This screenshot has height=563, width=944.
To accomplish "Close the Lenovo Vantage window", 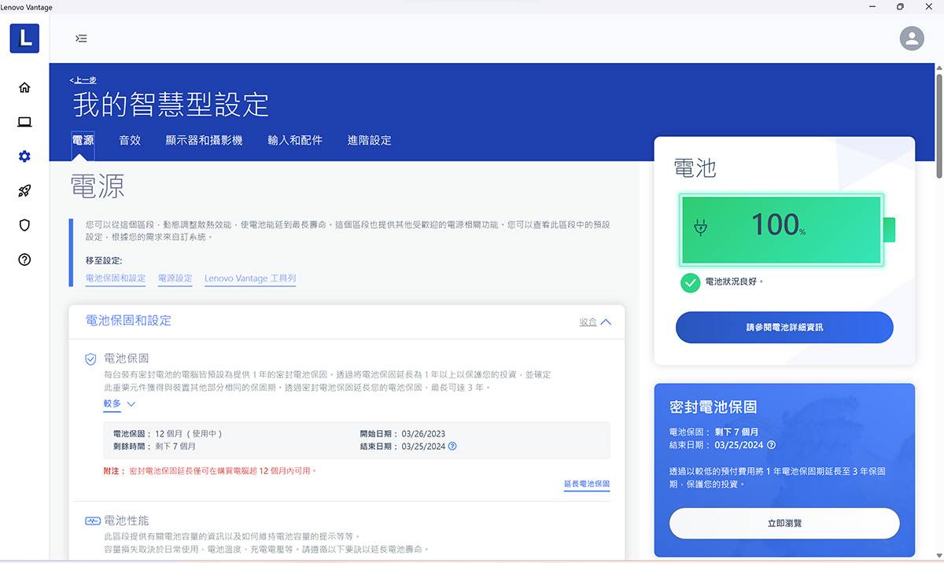I will [928, 7].
